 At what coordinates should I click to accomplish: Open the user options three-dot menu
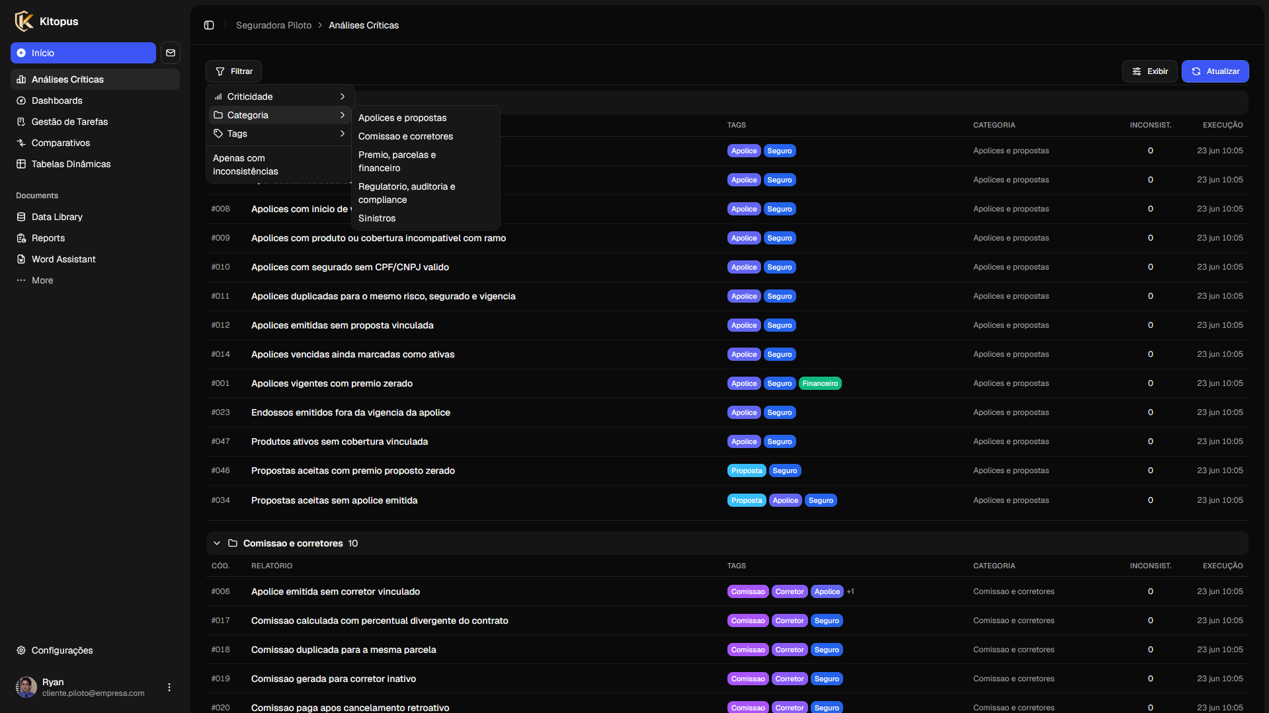point(169,687)
